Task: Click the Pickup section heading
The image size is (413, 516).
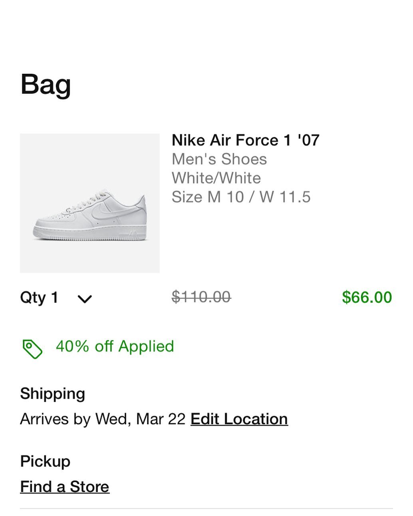Action: (x=45, y=461)
